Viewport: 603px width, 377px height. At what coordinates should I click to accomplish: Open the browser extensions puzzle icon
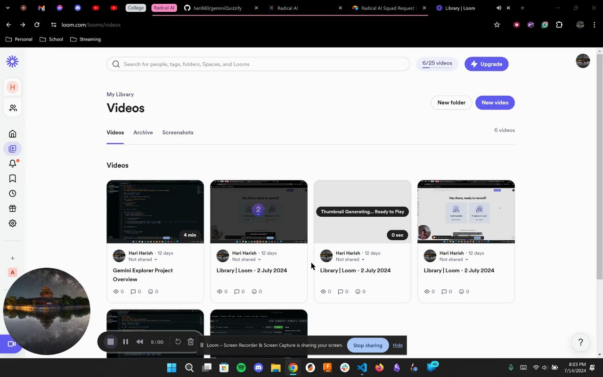559,25
